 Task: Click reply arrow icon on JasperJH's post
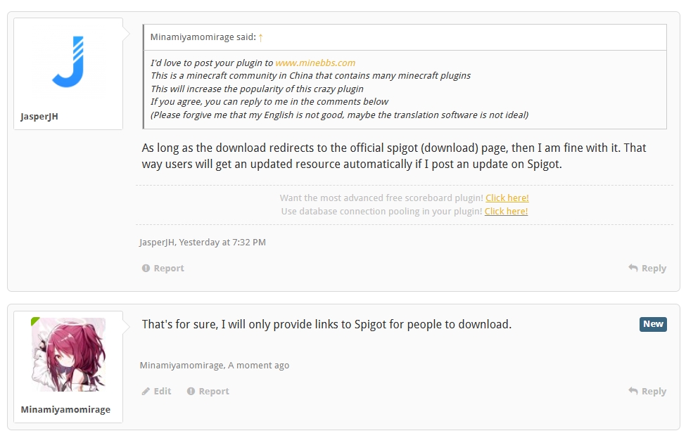click(x=633, y=268)
